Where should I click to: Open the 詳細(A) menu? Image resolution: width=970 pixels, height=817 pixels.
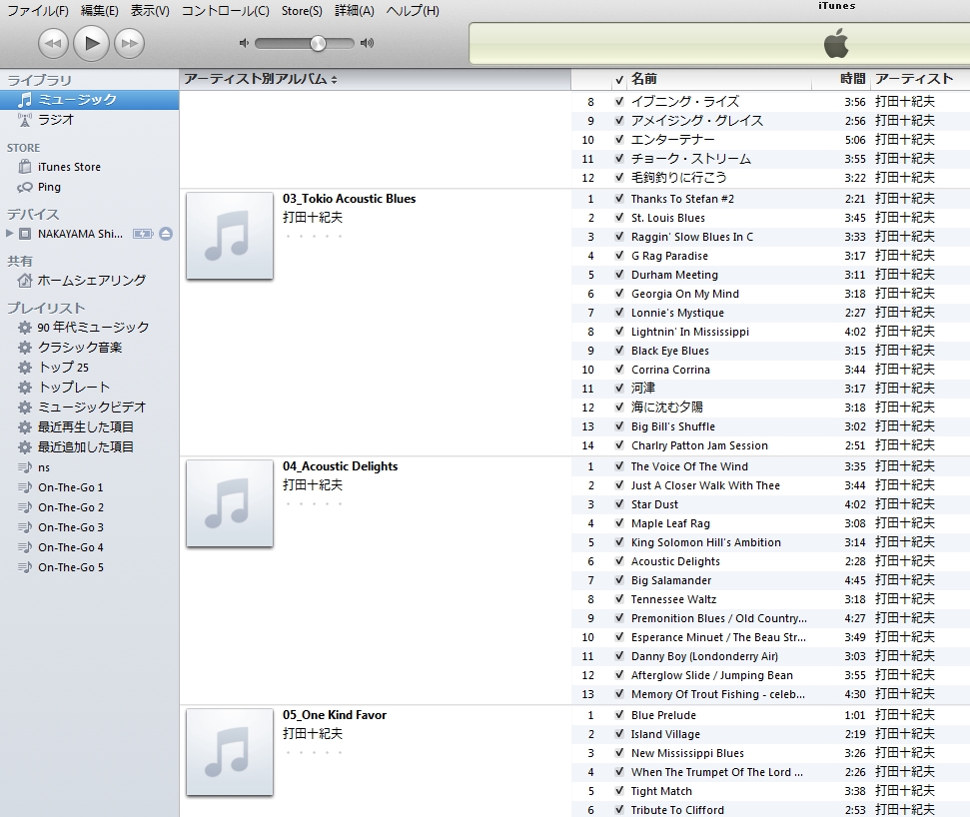coord(355,11)
